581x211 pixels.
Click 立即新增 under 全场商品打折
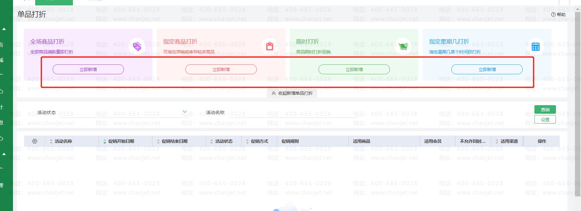click(x=88, y=69)
